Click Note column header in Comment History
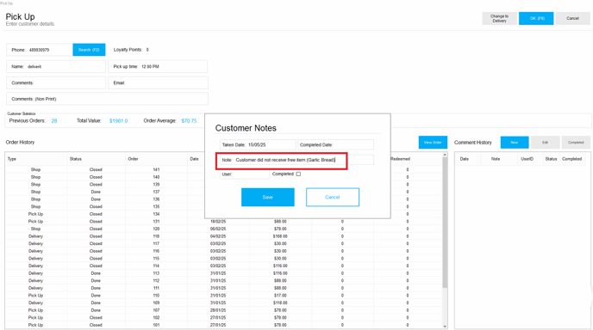Viewport: 593px width, 330px height. [496, 159]
